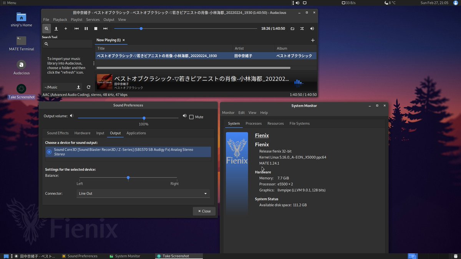Sort playlist by the Album column header
The image size is (461, 259).
[296, 48]
